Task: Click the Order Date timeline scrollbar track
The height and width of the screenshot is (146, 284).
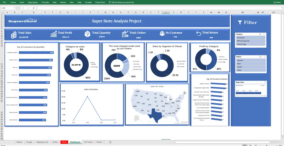Action: [x=251, y=96]
